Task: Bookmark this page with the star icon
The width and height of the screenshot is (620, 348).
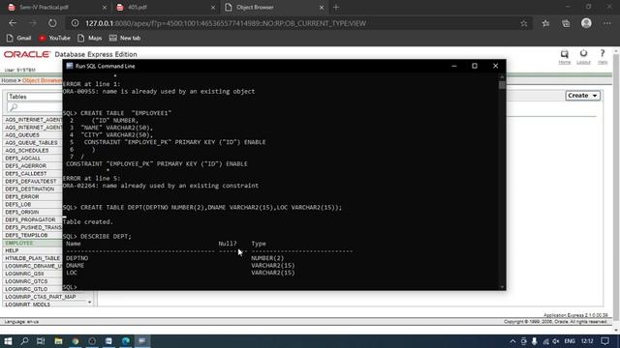Action: pyautogui.click(x=524, y=23)
